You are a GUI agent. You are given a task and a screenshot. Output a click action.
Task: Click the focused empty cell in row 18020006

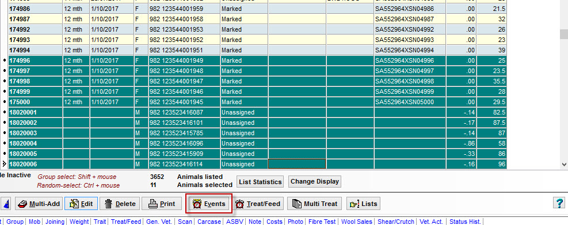(x=297, y=164)
